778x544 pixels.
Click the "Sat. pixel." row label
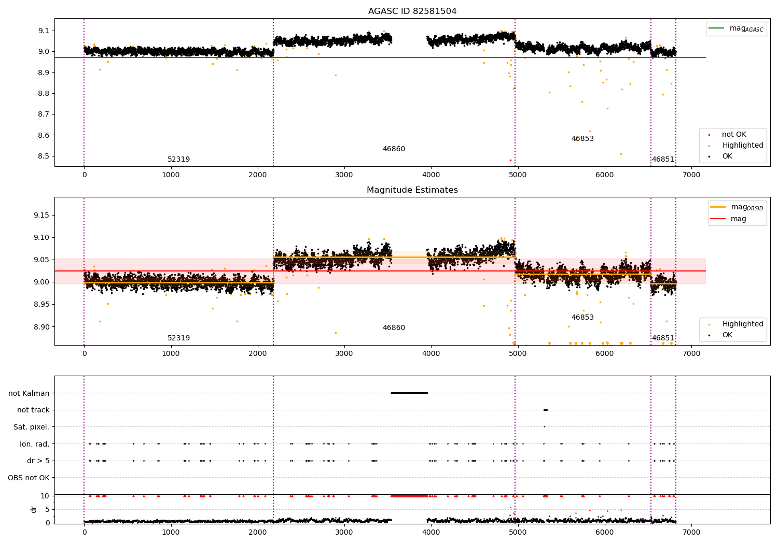(x=32, y=427)
